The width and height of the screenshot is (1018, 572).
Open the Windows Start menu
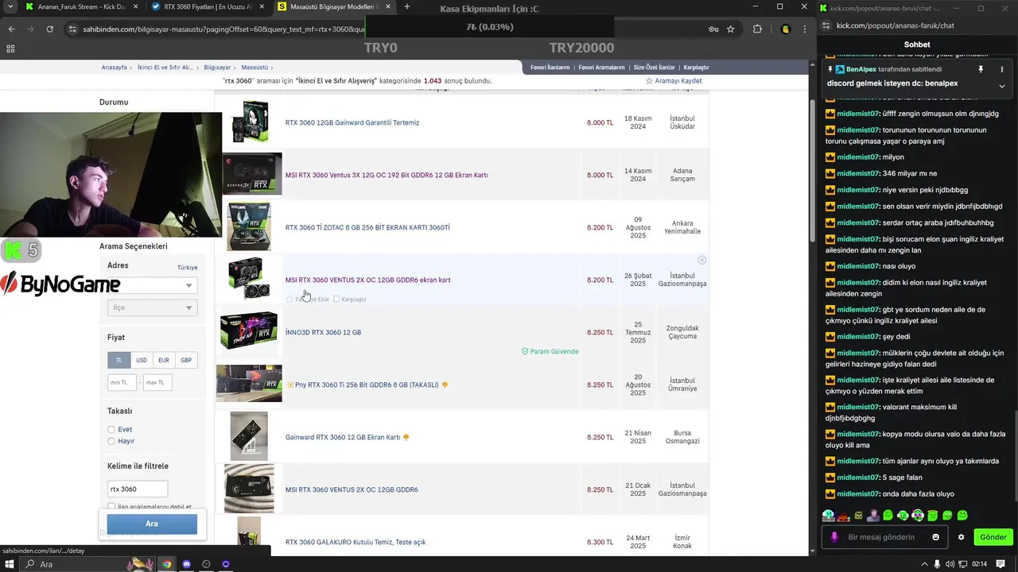coord(10,564)
